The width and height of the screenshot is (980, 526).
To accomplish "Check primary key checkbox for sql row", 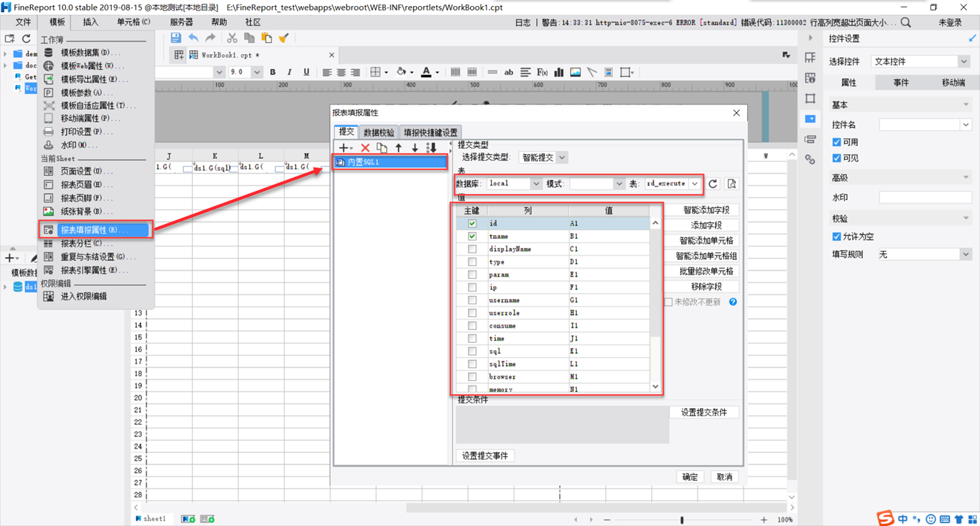I will (x=472, y=351).
